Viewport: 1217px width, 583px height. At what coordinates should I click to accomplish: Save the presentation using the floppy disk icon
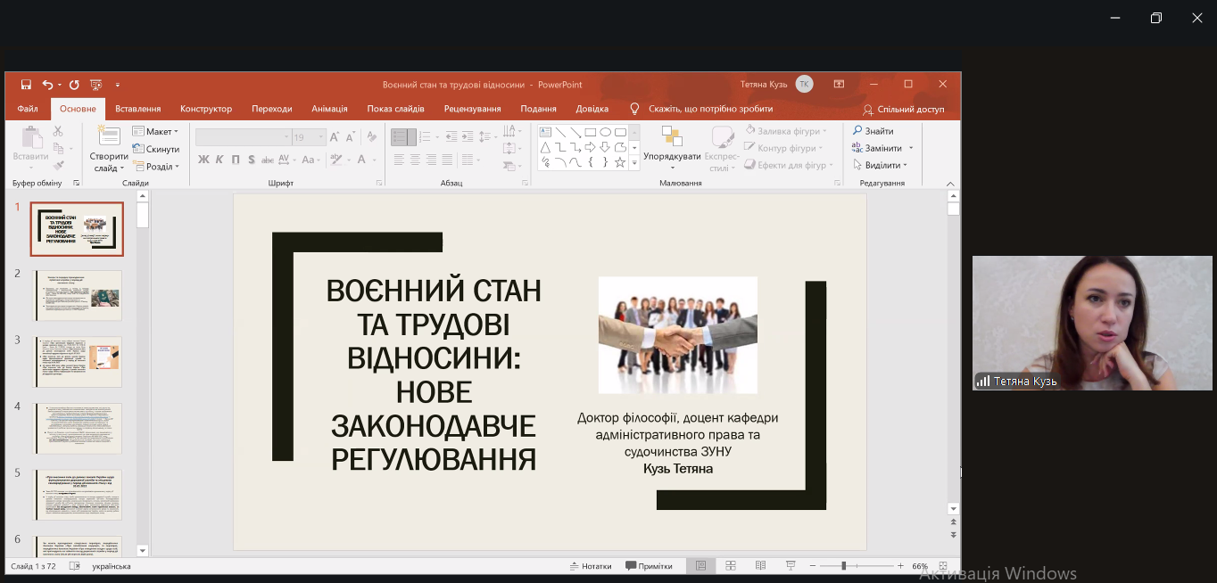26,85
